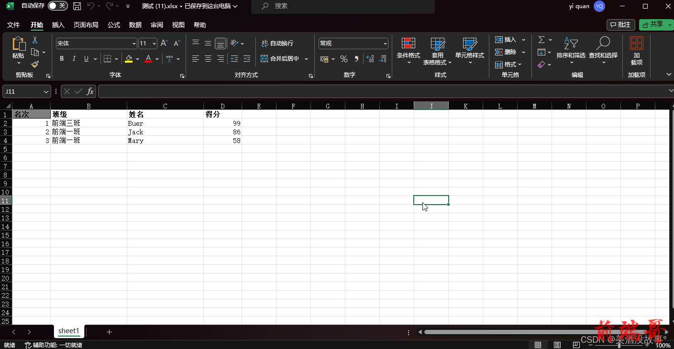The image size is (674, 349).
Task: Switch to the 插入 tab
Action: pos(58,25)
